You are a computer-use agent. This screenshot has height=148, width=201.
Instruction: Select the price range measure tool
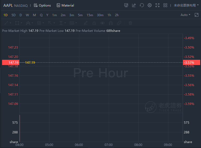click(61, 23)
